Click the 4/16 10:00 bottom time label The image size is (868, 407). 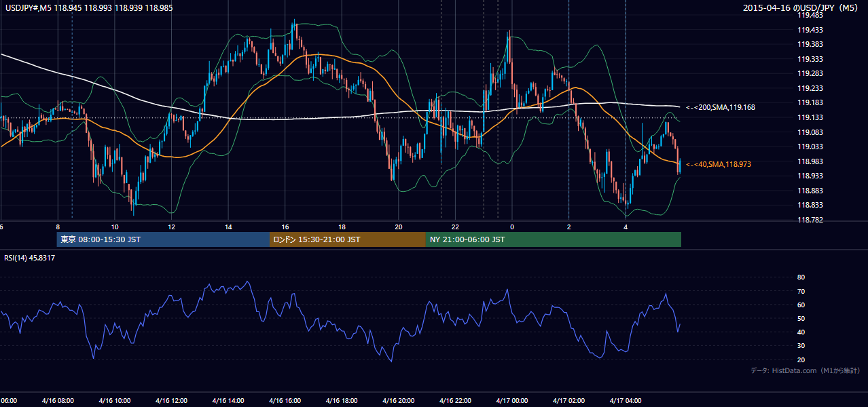click(114, 400)
